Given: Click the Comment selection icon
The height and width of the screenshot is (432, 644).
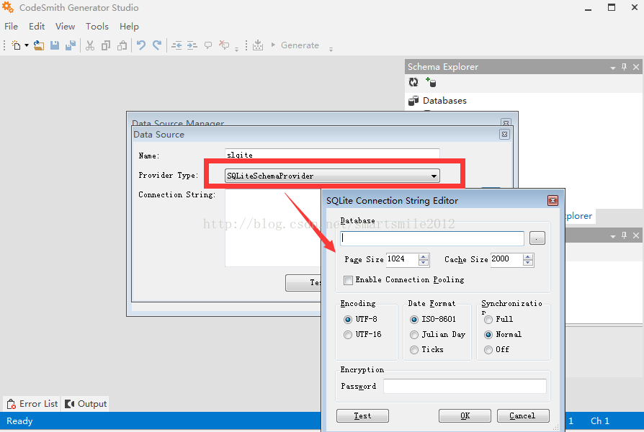Looking at the screenshot, I should pyautogui.click(x=208, y=45).
